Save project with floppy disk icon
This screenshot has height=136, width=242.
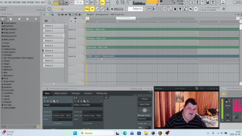pos(208,2)
